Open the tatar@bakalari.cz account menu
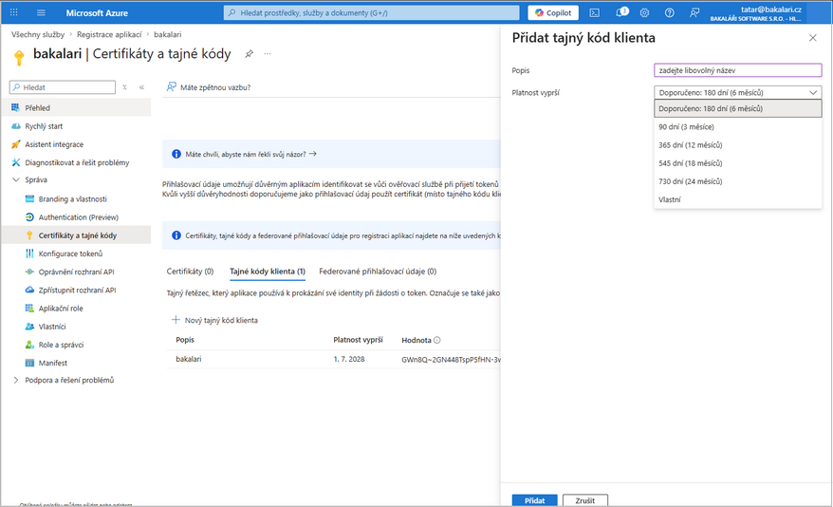This screenshot has width=833, height=507. 755,12
